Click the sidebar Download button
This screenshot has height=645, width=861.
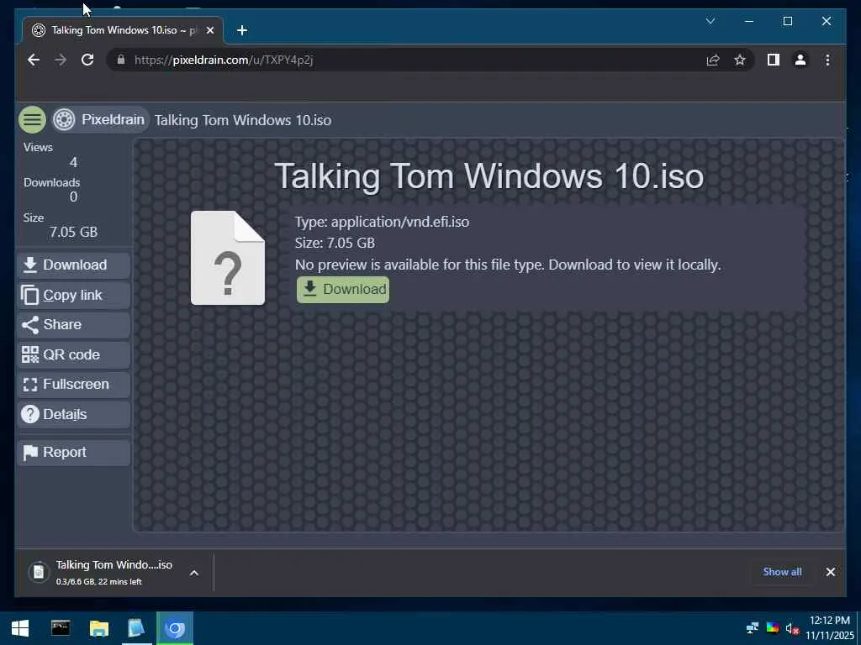click(x=74, y=265)
